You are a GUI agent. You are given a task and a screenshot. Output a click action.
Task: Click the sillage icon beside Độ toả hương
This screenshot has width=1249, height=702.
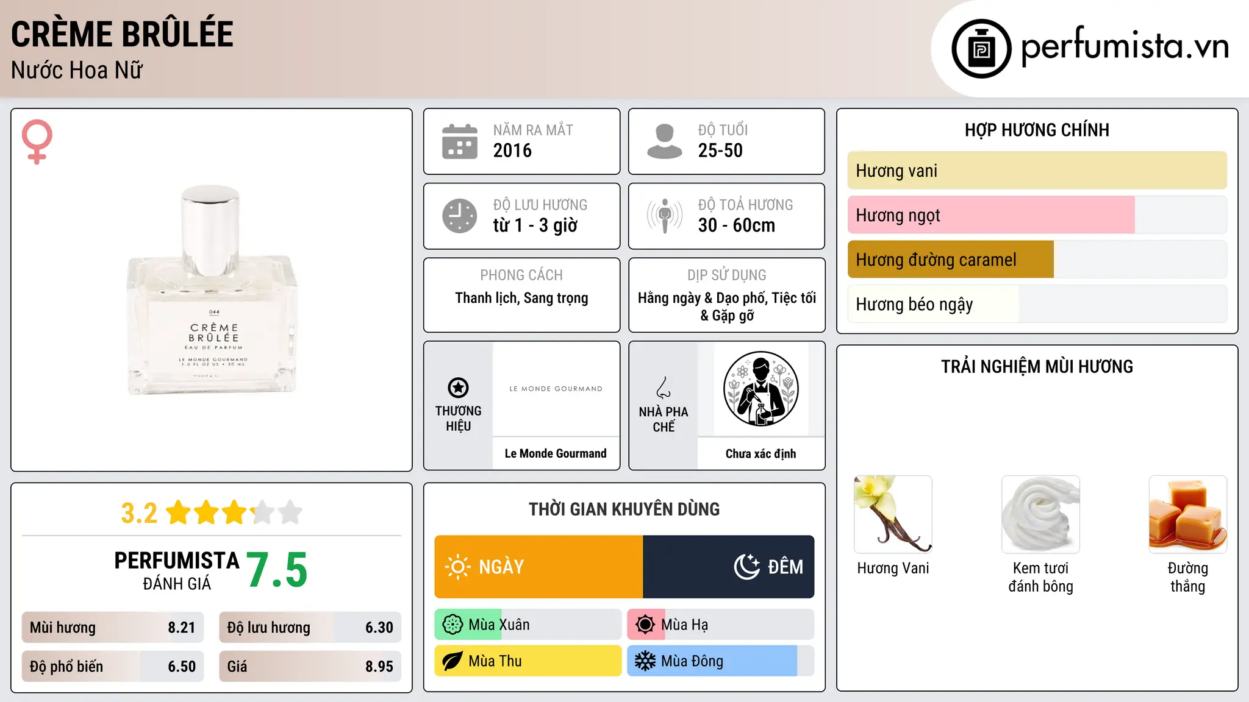tap(664, 216)
